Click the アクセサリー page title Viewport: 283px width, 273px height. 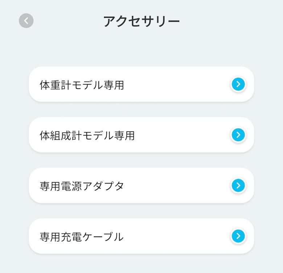[x=141, y=21]
